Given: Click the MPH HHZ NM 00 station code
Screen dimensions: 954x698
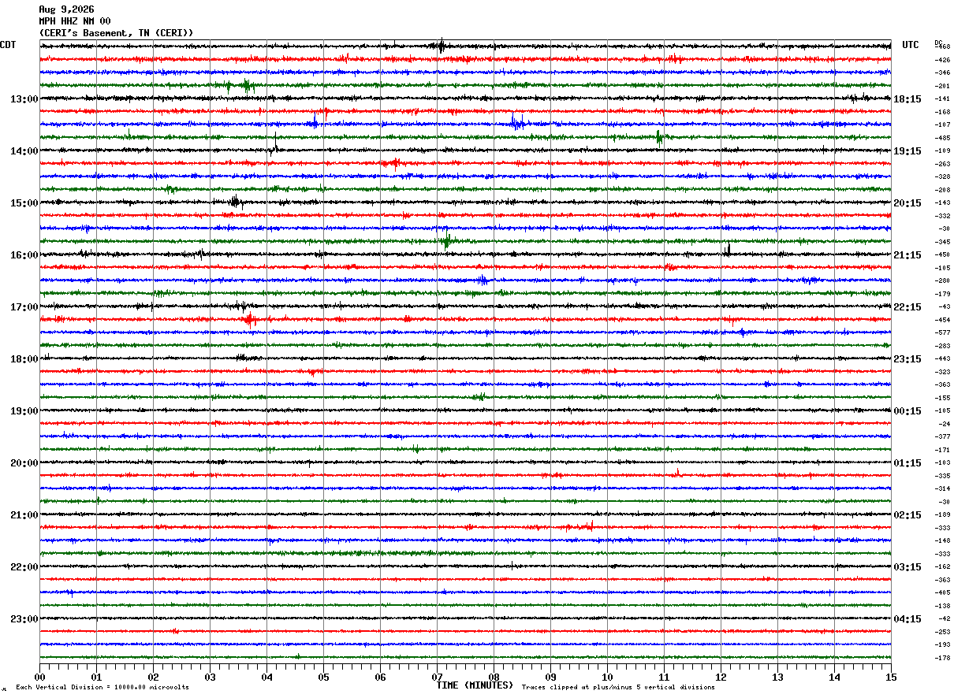Looking at the screenshot, I should [x=75, y=21].
